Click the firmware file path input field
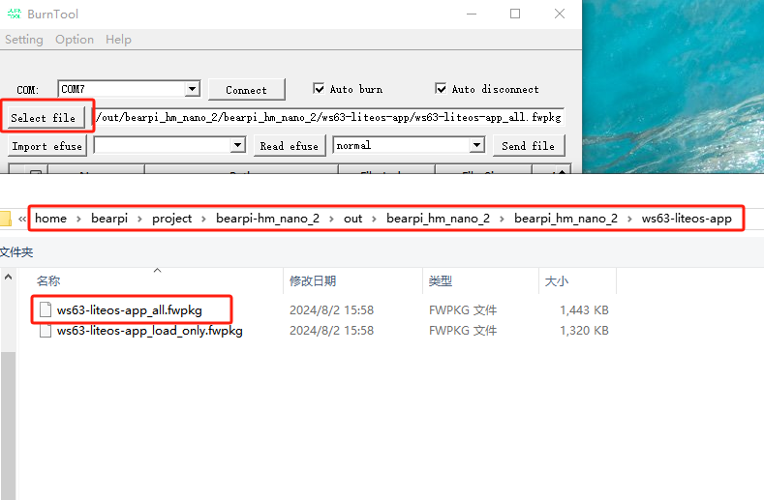This screenshot has height=500, width=764. (329, 117)
